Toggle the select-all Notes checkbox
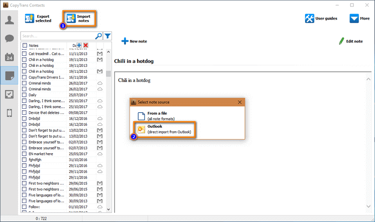The height and width of the screenshot is (222, 375). [x=24, y=45]
